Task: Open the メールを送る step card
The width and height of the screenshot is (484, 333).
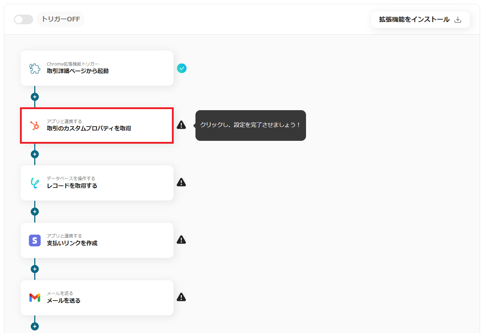Action: tap(97, 298)
